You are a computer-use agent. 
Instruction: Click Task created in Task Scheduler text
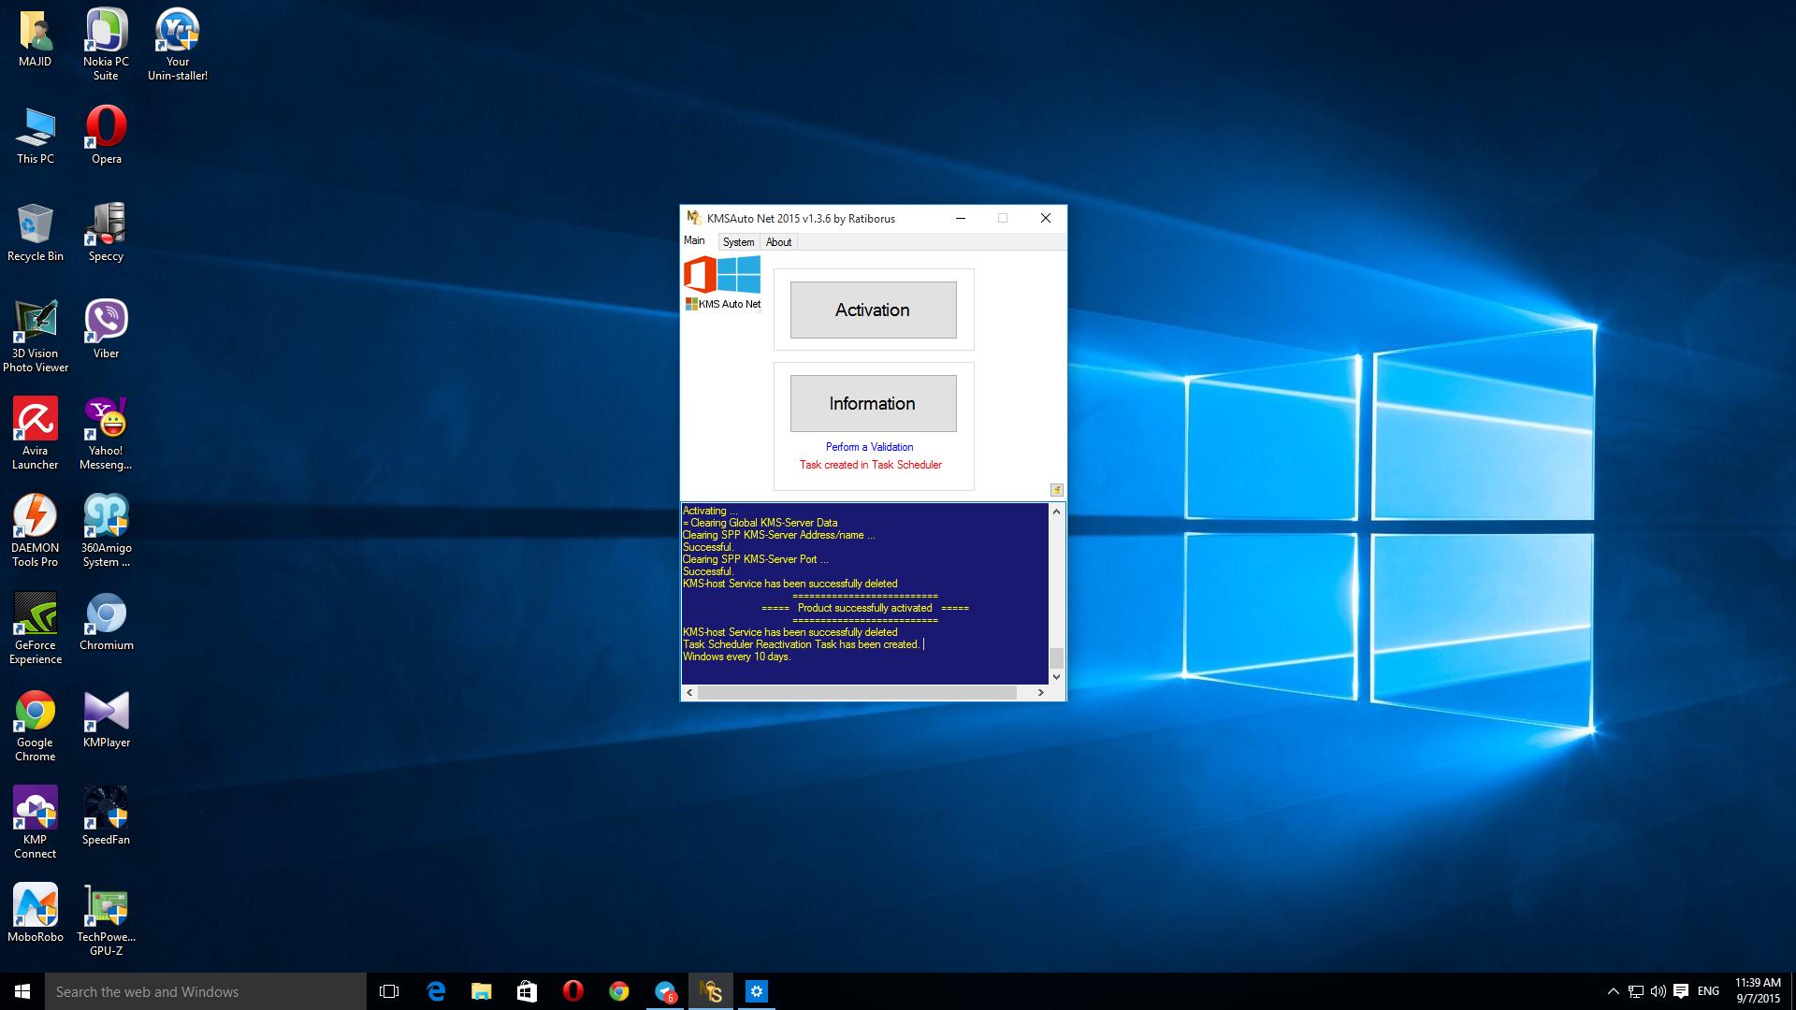[x=870, y=465]
